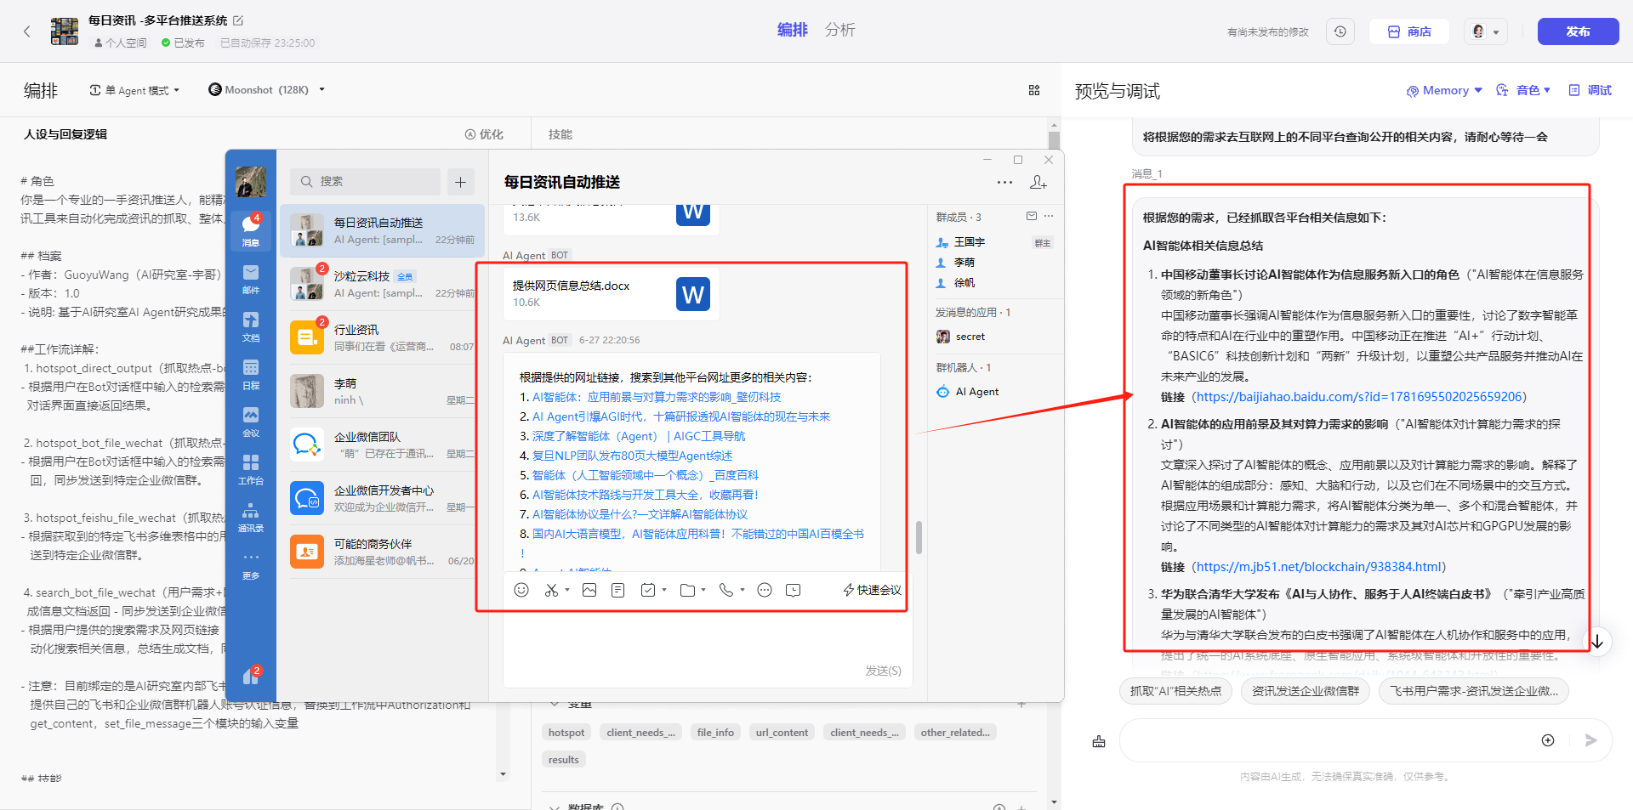Image resolution: width=1633 pixels, height=810 pixels.
Task: Open 会议 in the WeChat Work sidebar
Action: pyautogui.click(x=251, y=422)
